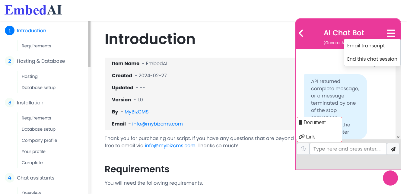Click the step 1 numbered circle
This screenshot has height=194, width=407.
[x=10, y=30]
